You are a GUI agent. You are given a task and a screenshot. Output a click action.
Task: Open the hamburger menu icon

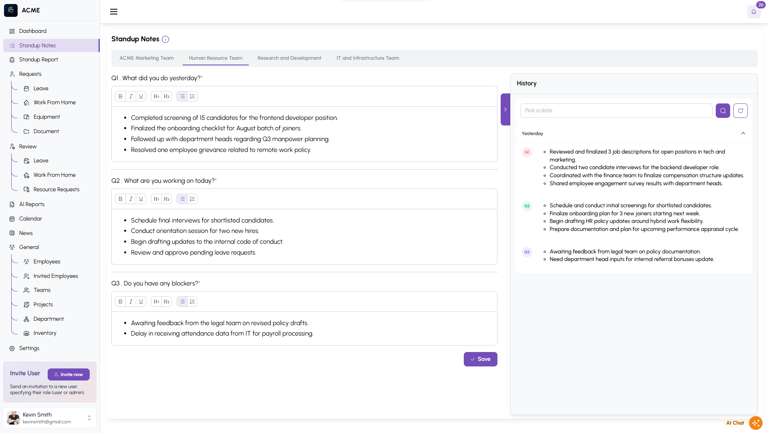(x=114, y=12)
